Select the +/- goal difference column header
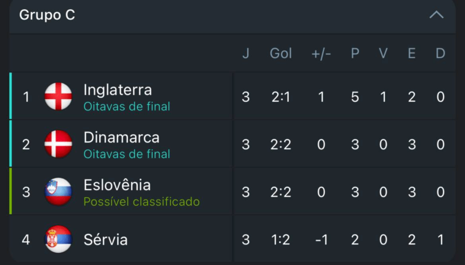 tap(321, 53)
